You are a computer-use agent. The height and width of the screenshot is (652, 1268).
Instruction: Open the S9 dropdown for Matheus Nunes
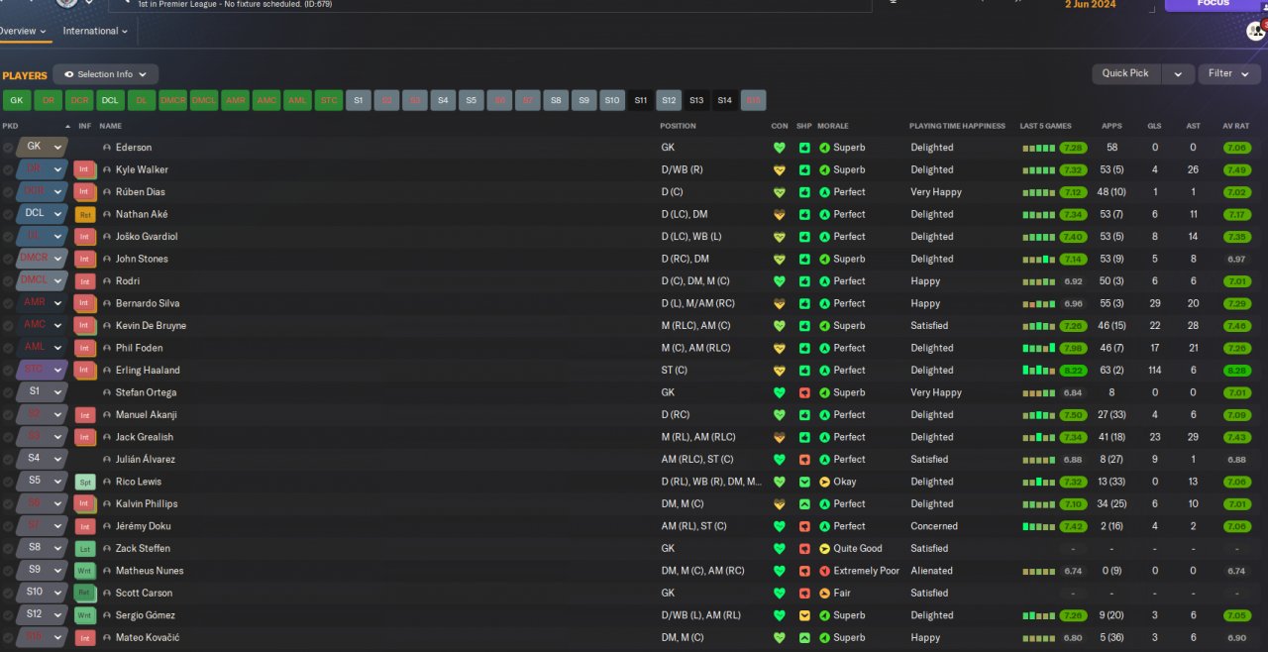pos(42,570)
